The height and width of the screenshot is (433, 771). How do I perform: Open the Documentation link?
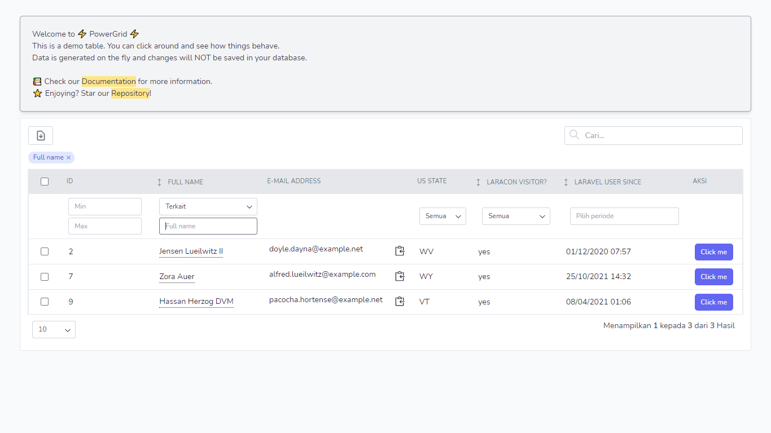tap(108, 81)
